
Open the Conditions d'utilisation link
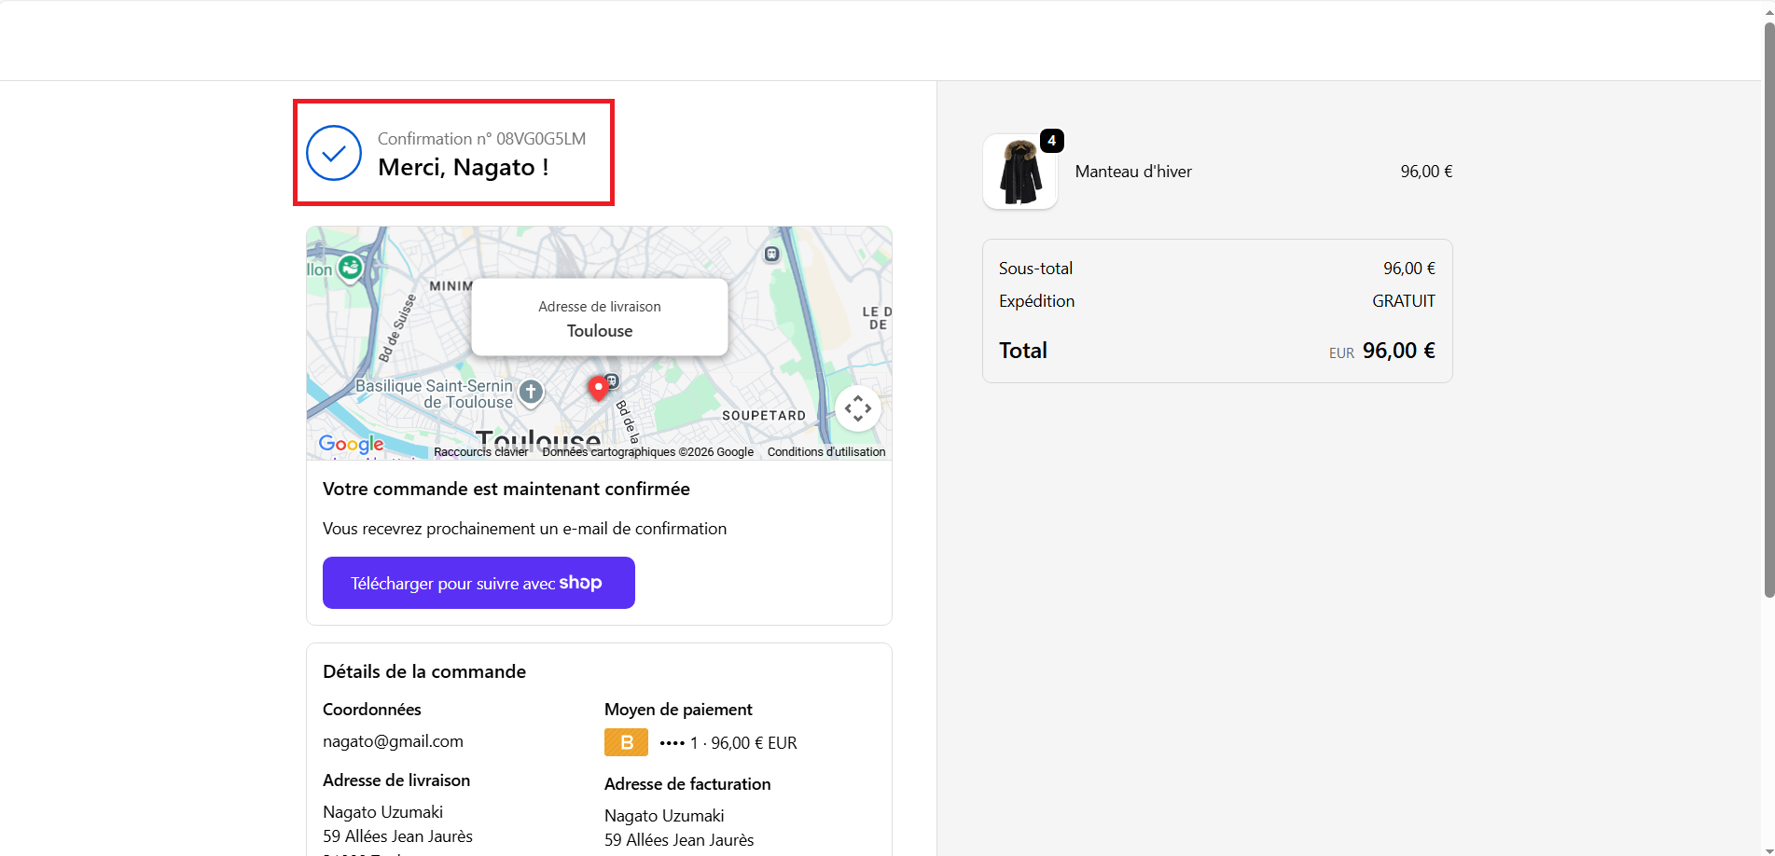[x=825, y=452]
